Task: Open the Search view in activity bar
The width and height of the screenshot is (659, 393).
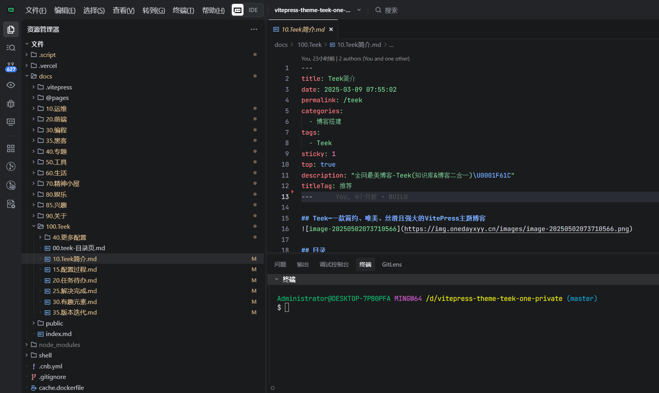Action: (x=11, y=48)
